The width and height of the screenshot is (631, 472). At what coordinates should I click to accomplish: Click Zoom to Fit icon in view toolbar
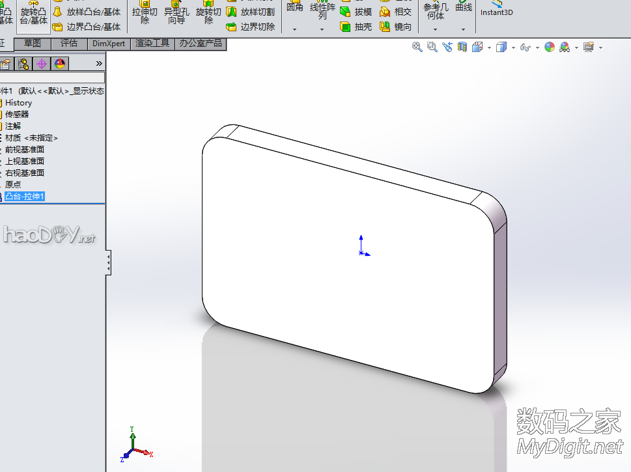point(417,47)
